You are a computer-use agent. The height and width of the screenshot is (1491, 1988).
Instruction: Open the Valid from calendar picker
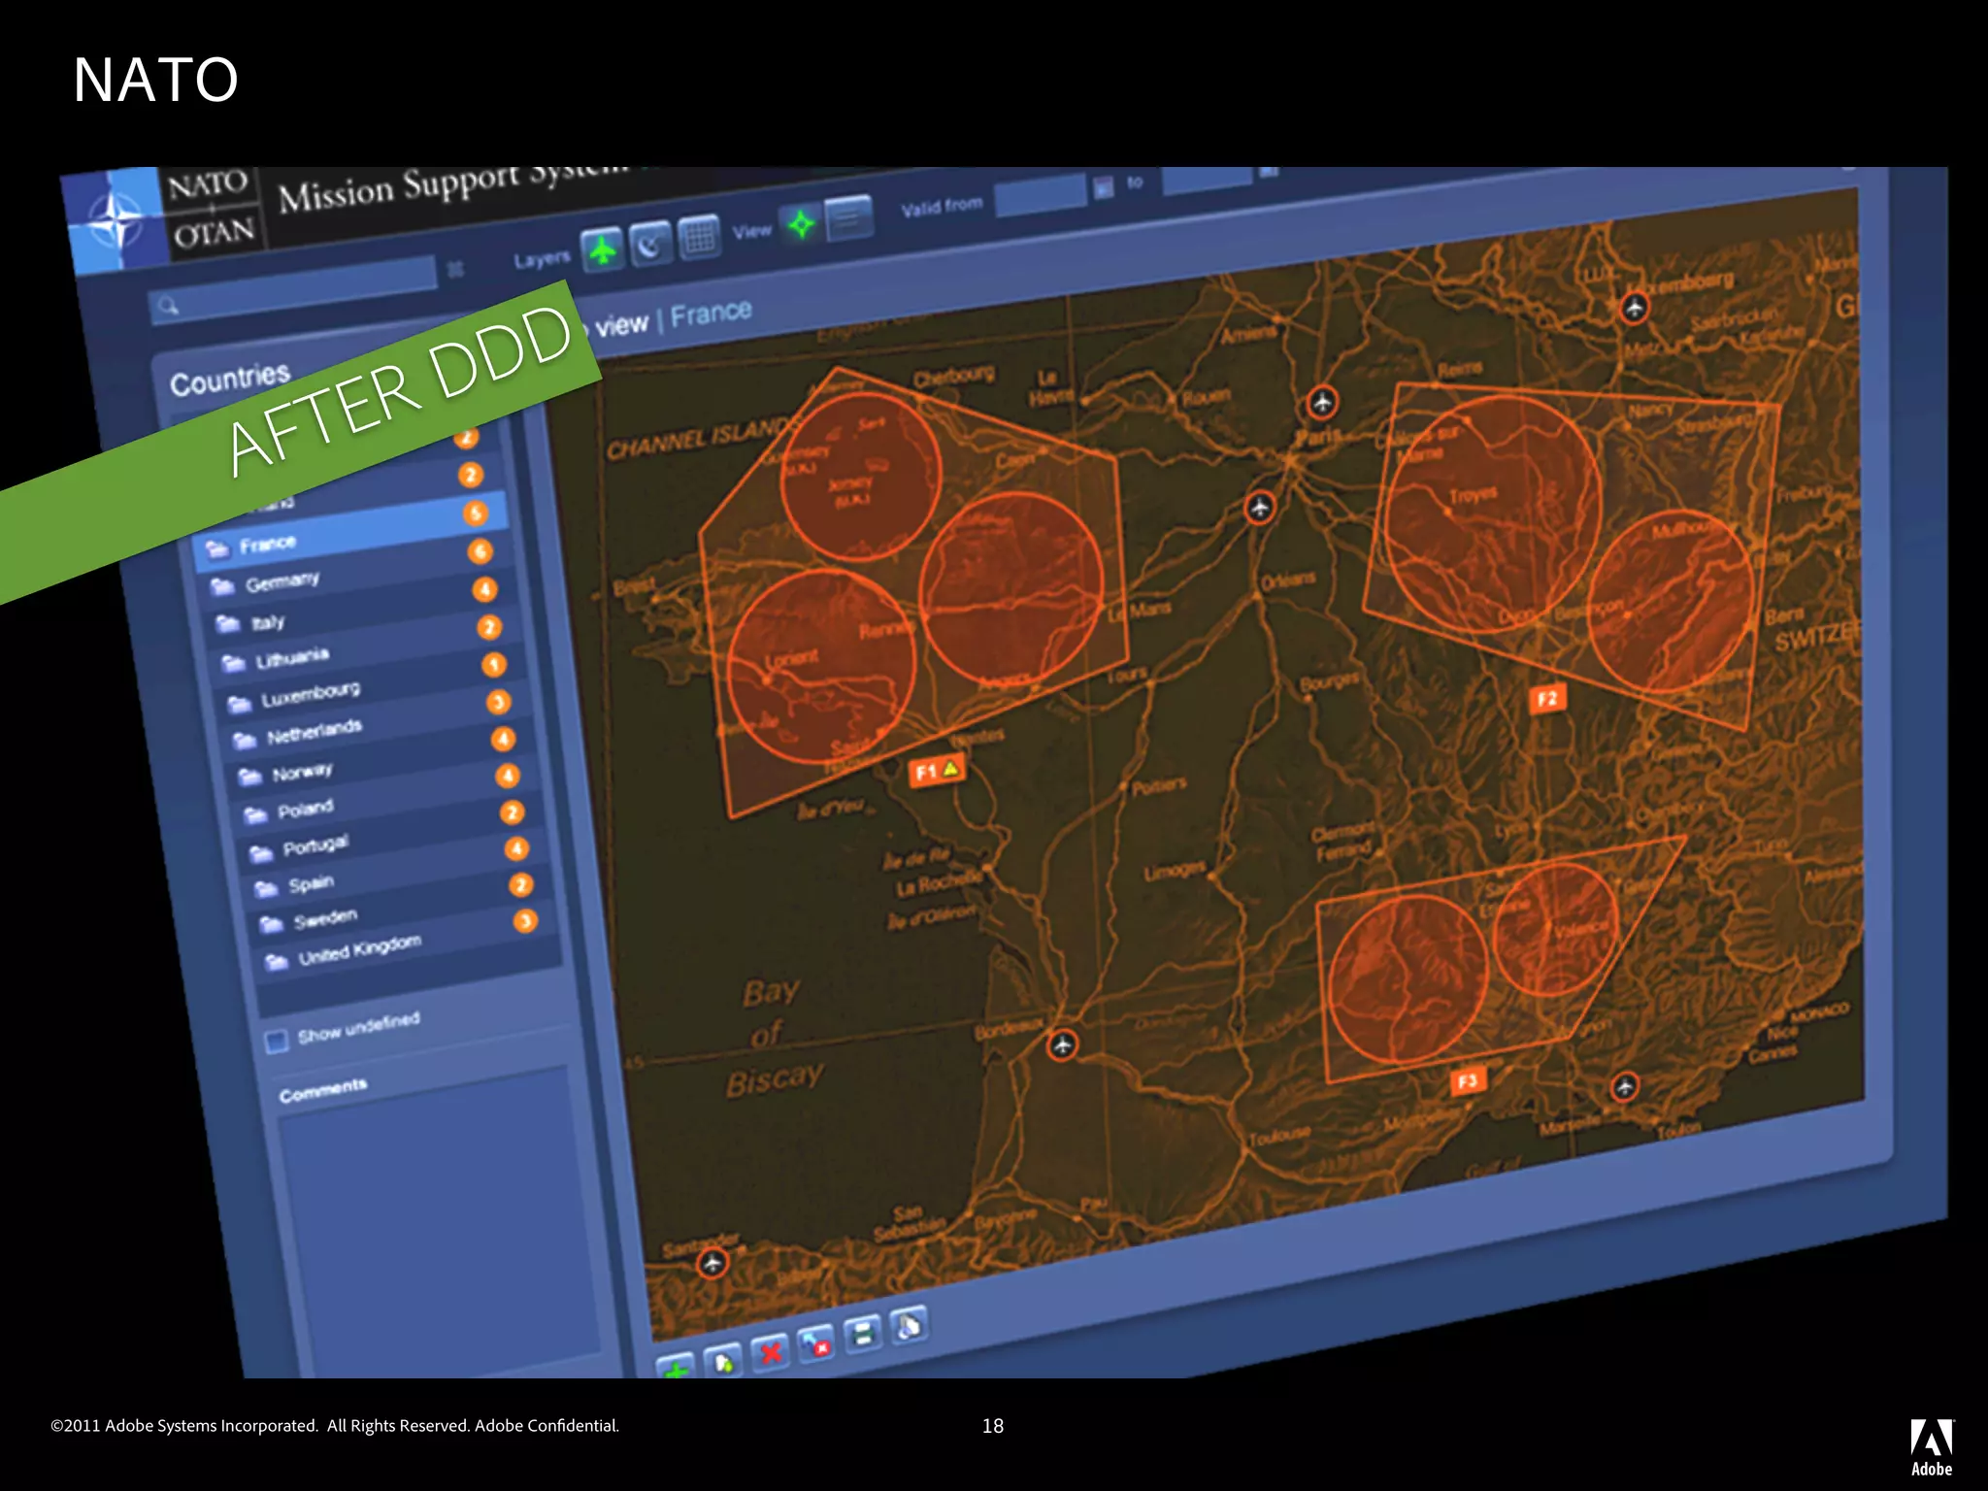tap(1104, 187)
